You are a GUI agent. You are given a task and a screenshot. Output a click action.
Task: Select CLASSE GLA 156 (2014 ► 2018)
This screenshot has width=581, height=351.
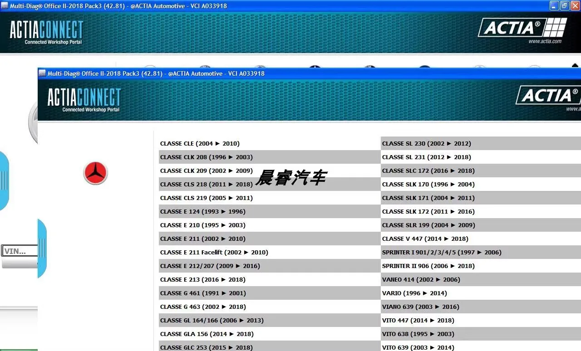coord(270,334)
